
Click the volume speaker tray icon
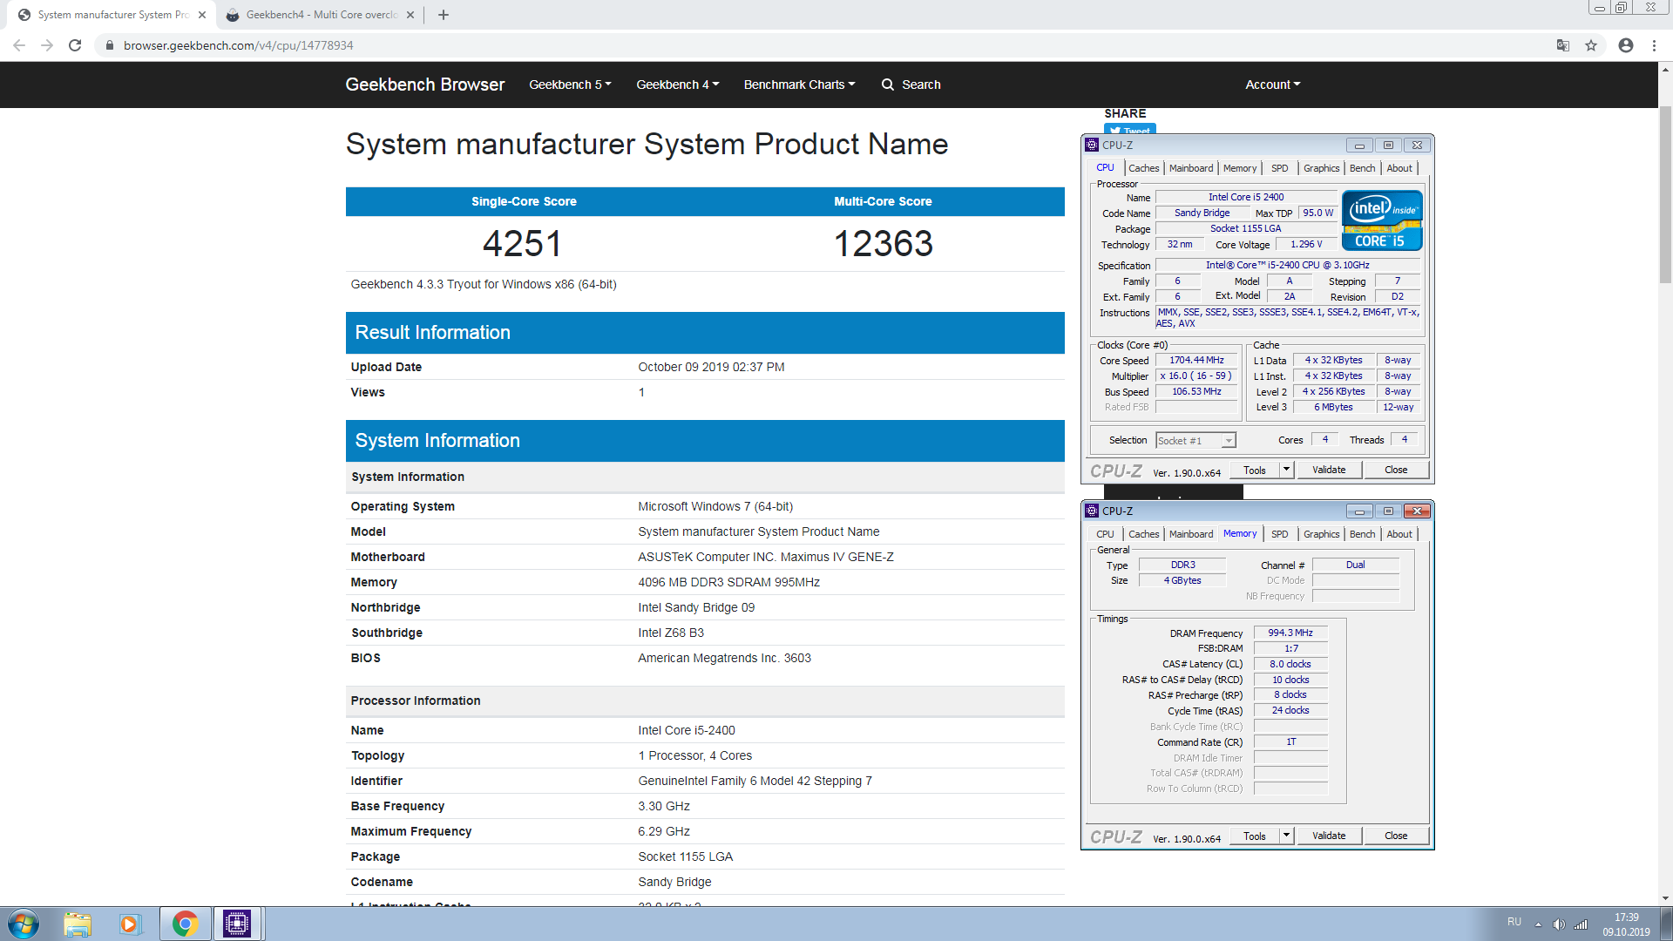click(x=1559, y=924)
